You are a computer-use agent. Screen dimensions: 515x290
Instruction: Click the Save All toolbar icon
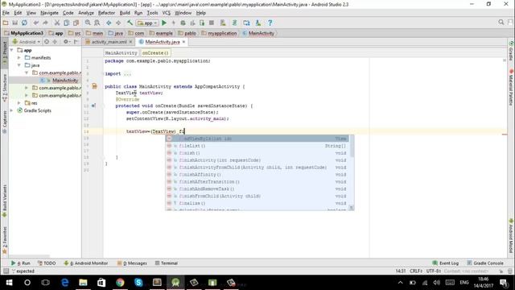click(14, 23)
